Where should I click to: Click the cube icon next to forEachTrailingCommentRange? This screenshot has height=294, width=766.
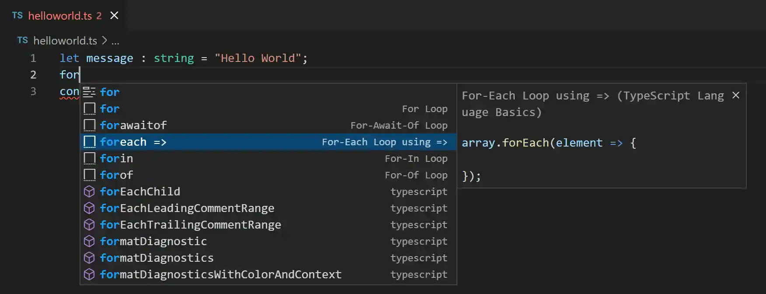(x=89, y=225)
